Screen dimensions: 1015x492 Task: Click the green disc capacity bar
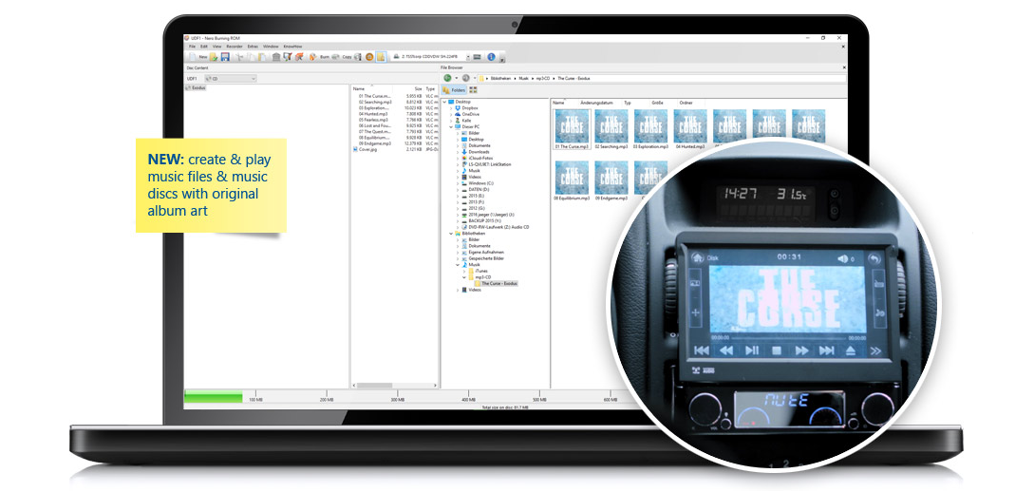[214, 396]
